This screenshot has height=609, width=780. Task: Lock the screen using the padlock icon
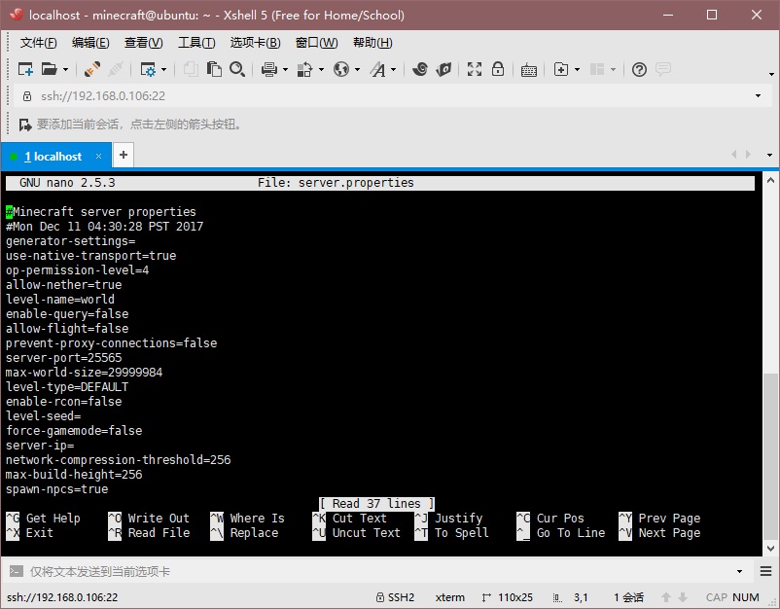pyautogui.click(x=498, y=70)
